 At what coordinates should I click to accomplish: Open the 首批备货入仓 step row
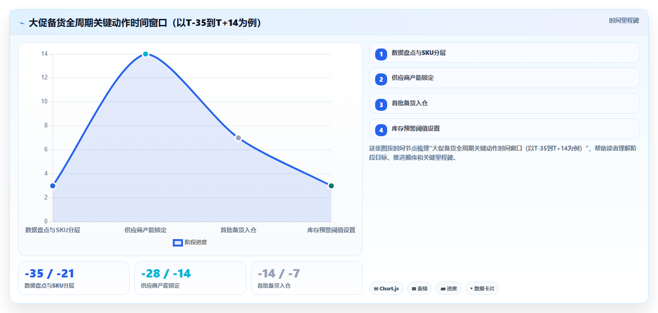tap(504, 103)
